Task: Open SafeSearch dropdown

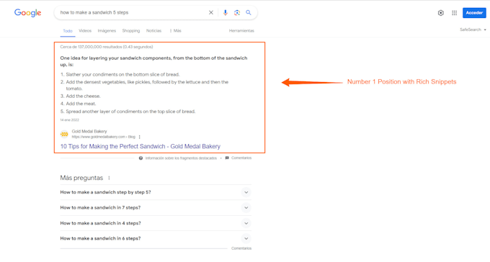Action: (473, 30)
